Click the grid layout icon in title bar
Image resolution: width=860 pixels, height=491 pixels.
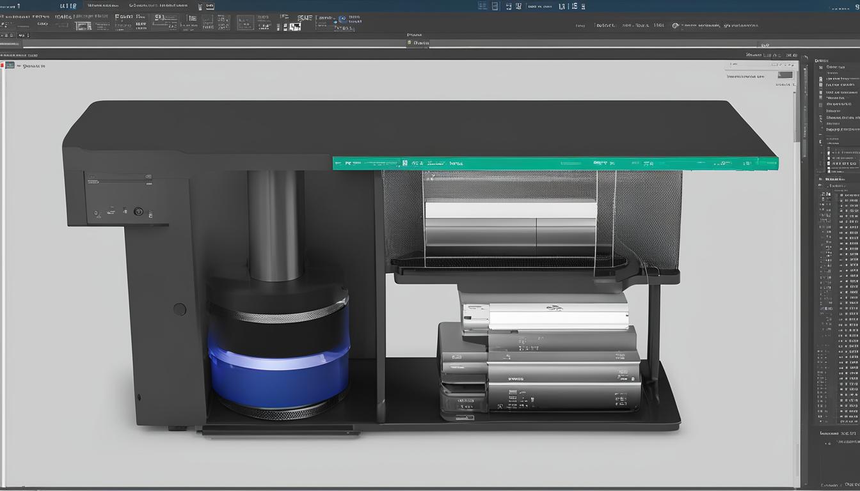[482, 6]
